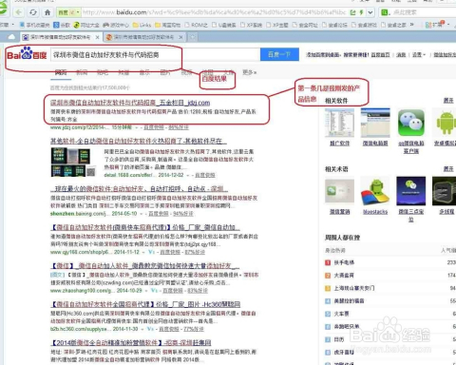This screenshot has width=456, height=365.
Task: Click the cloud icon left of tabs
Action: 11,37
